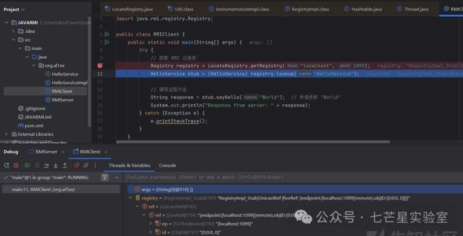This screenshot has width=463, height=236.
Task: Open HelloService in the project tree
Action: pyautogui.click(x=62, y=74)
